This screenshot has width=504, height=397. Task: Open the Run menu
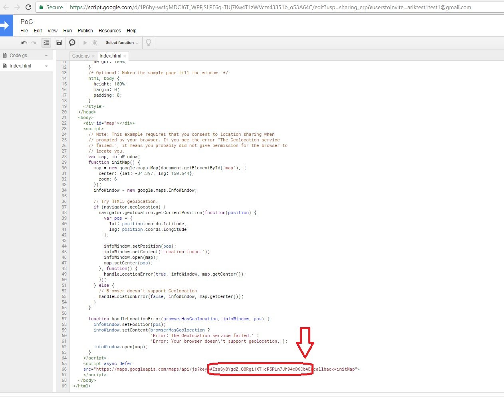coord(67,31)
